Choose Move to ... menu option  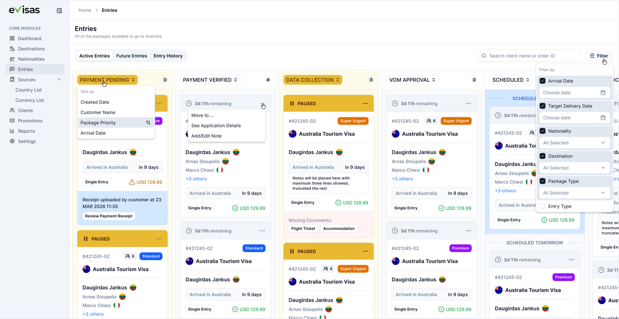tap(226, 115)
